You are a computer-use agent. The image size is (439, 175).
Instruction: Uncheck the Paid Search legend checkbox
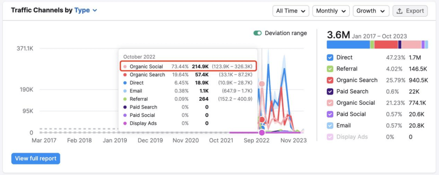[x=330, y=92]
